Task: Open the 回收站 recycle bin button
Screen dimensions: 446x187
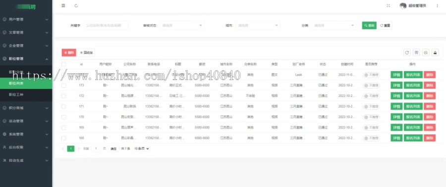Action: click(86, 52)
